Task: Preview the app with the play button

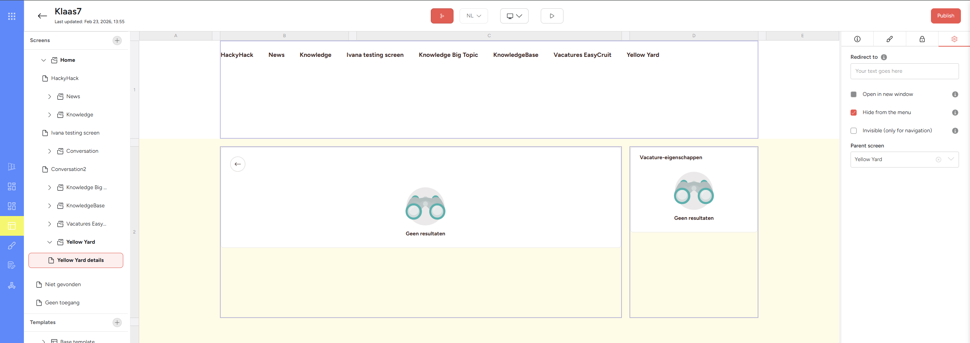Action: pyautogui.click(x=552, y=16)
